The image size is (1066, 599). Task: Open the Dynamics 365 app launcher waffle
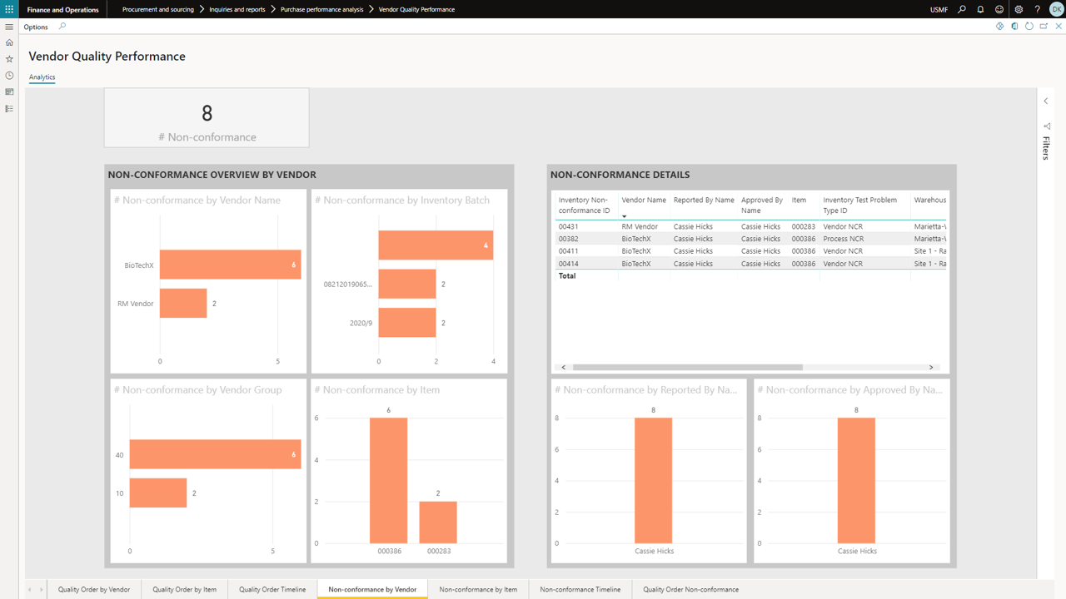8,9
